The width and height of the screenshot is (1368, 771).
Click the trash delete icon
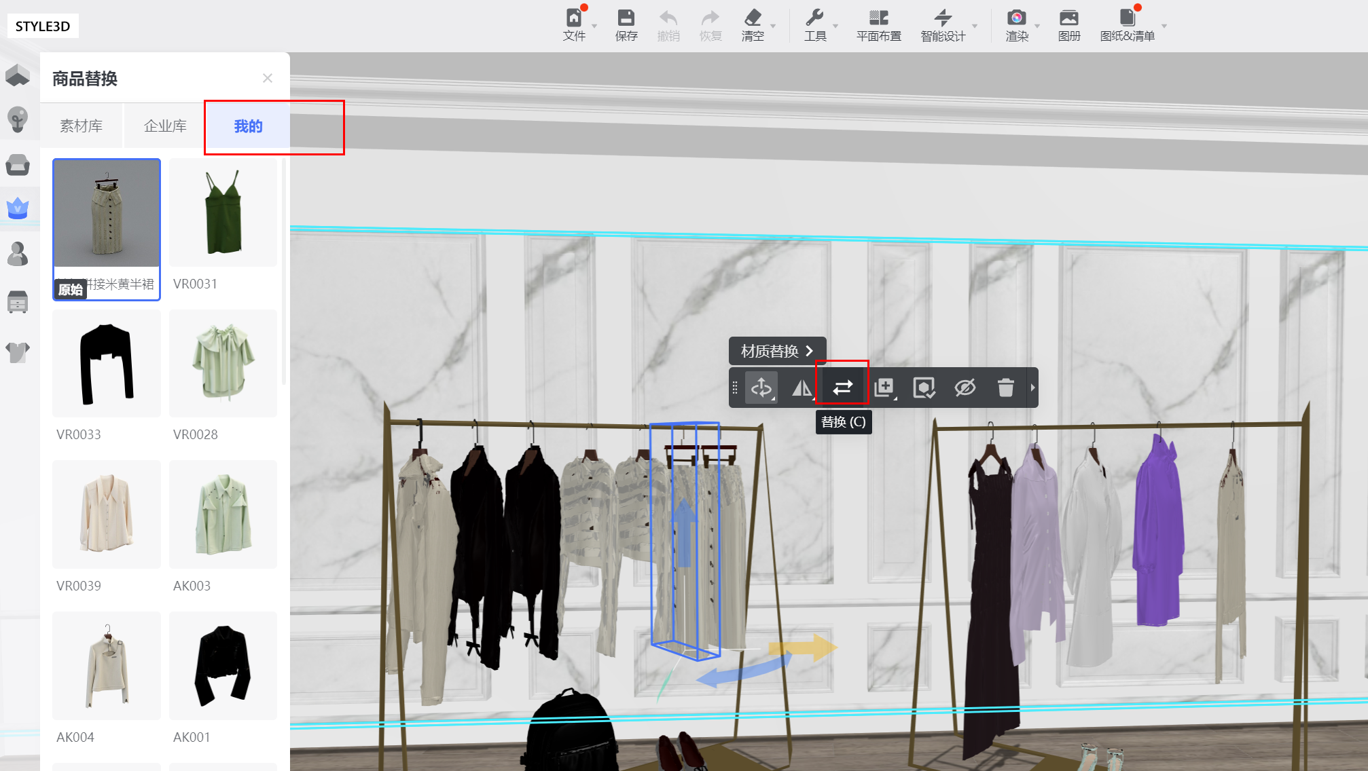tap(1006, 388)
